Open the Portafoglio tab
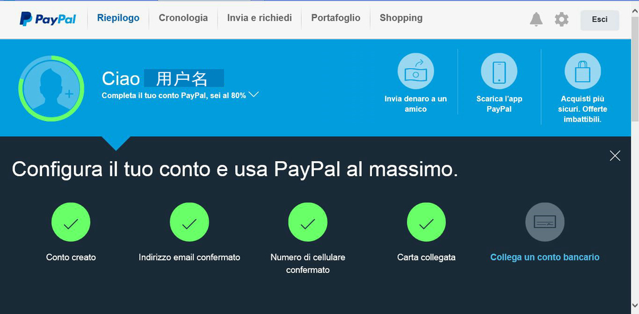The width and height of the screenshot is (639, 314). 336,18
